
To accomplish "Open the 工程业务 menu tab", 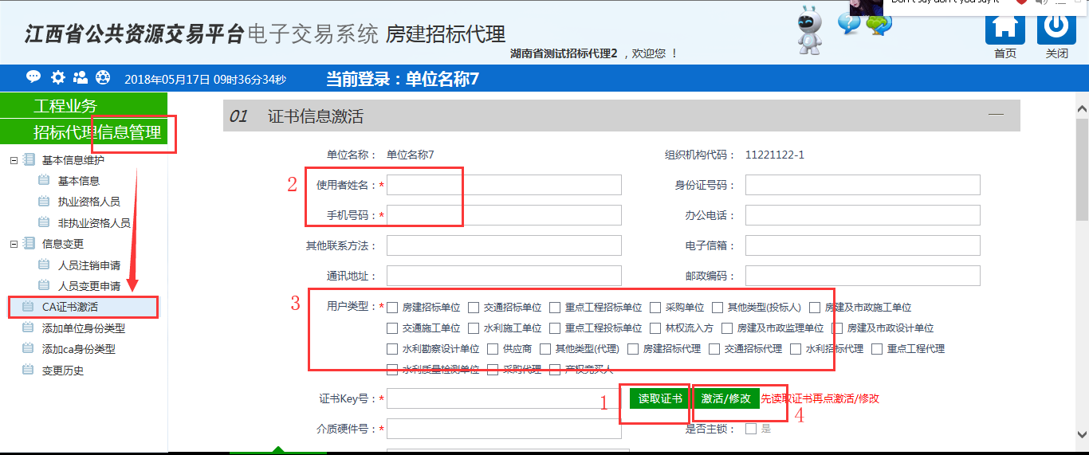I will pyautogui.click(x=84, y=105).
